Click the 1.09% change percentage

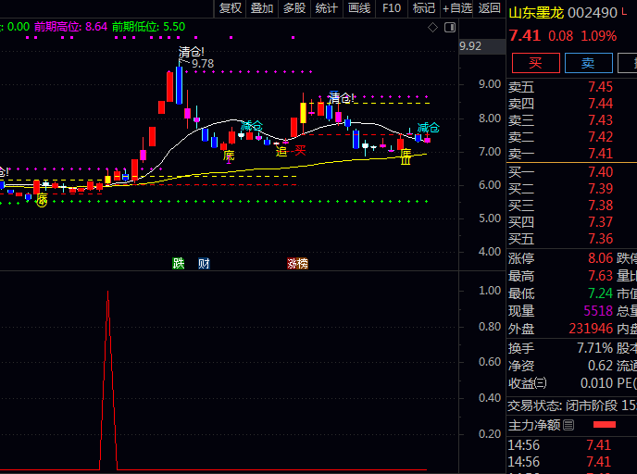[x=598, y=36]
